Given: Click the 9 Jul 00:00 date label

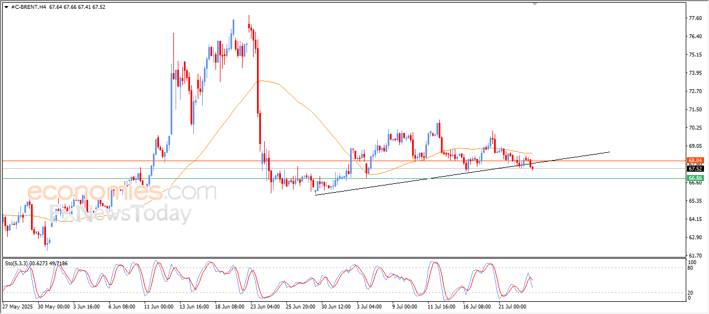Looking at the screenshot, I should coord(406,306).
